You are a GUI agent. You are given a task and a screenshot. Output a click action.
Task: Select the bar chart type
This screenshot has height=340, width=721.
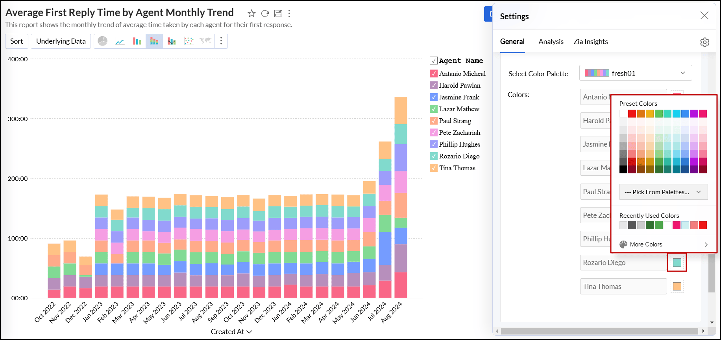coord(137,41)
